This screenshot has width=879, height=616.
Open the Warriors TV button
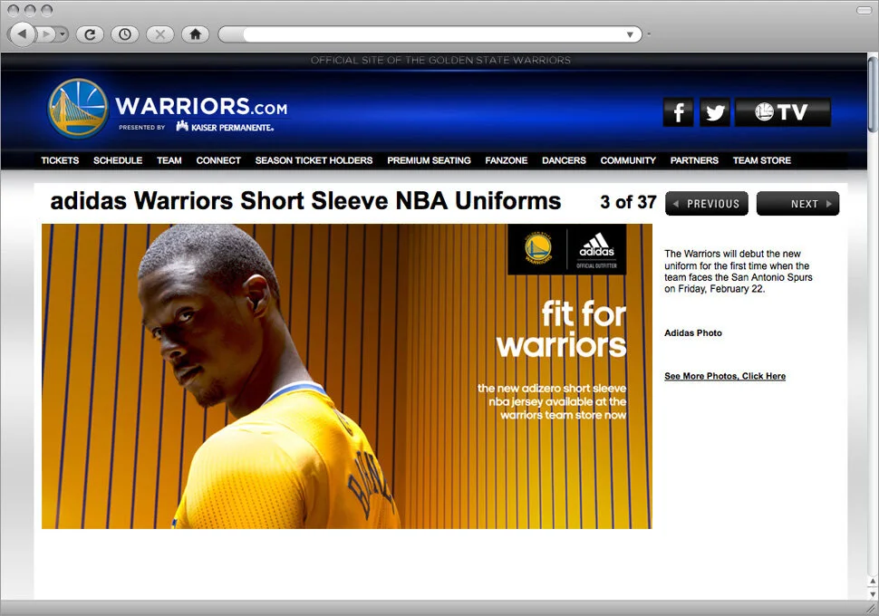(x=783, y=112)
